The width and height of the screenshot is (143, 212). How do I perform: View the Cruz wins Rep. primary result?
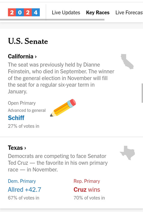[87, 189]
